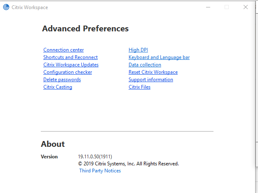Launch the Configuration checker

(x=68, y=72)
